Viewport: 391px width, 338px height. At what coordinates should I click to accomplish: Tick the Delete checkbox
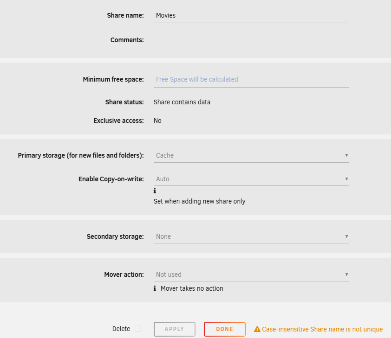click(137, 329)
